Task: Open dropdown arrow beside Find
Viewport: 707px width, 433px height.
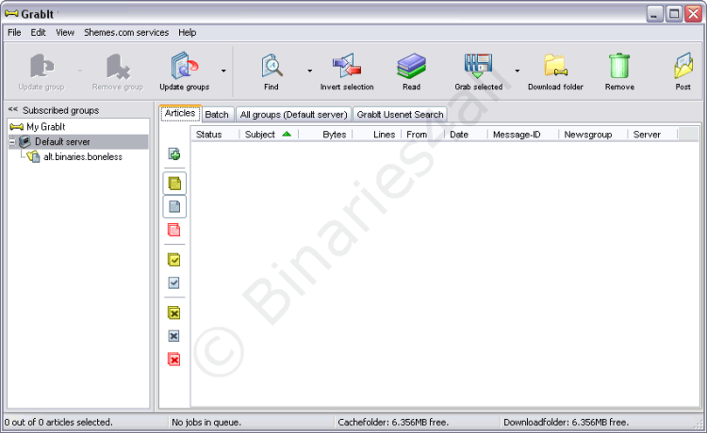Action: click(310, 71)
